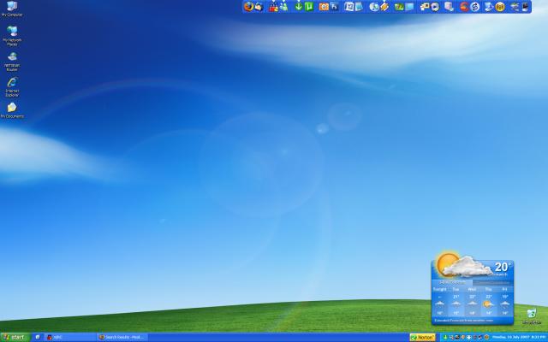Select the Fri forecast column
This screenshot has width=548, height=342.
coord(504,302)
